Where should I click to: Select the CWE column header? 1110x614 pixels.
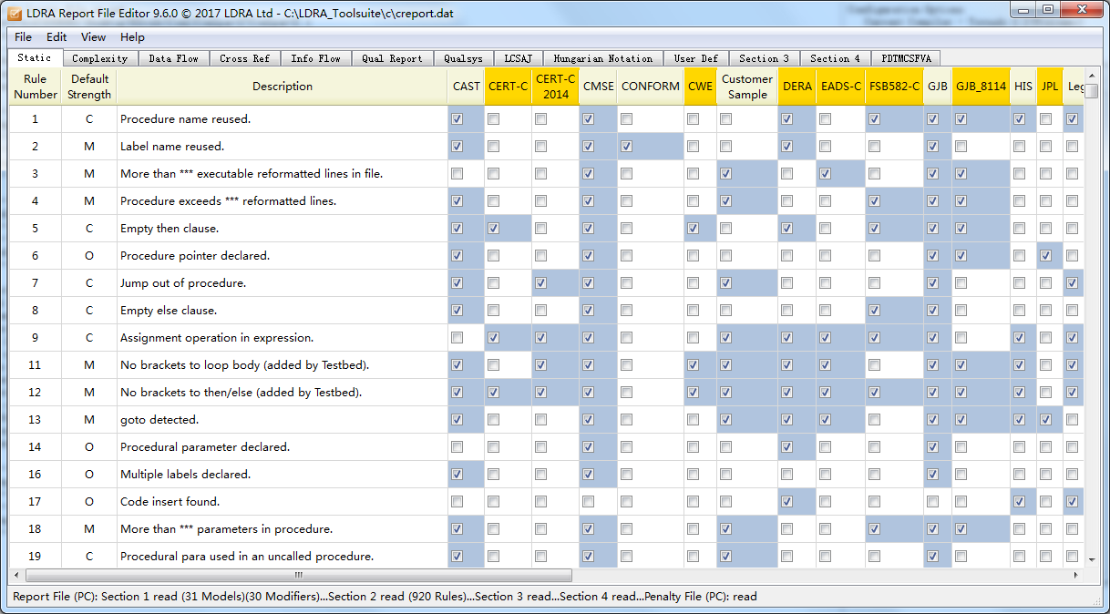coord(701,87)
